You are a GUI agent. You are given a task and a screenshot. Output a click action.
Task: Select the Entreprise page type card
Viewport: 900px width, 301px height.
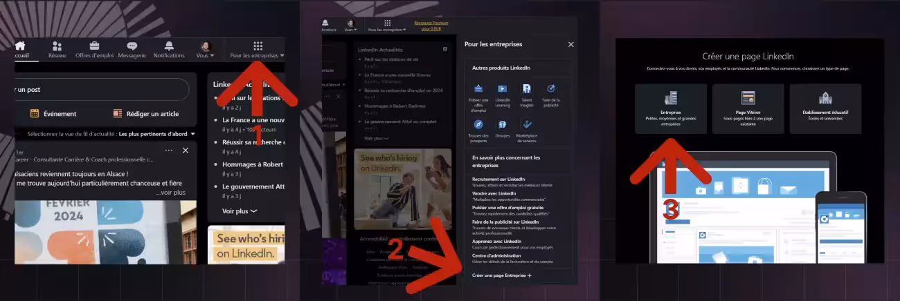[670, 109]
